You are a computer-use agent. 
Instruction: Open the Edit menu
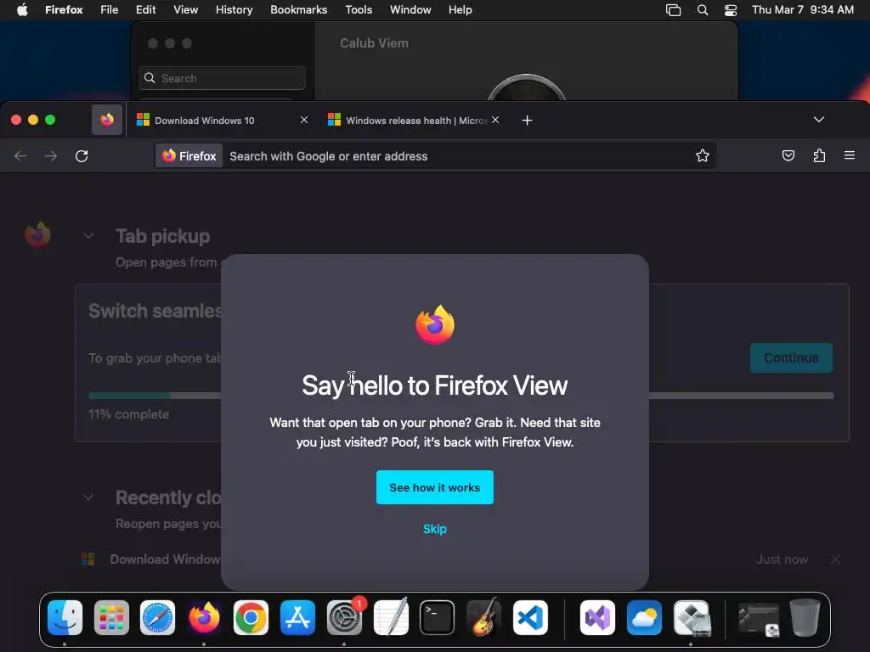click(x=145, y=10)
